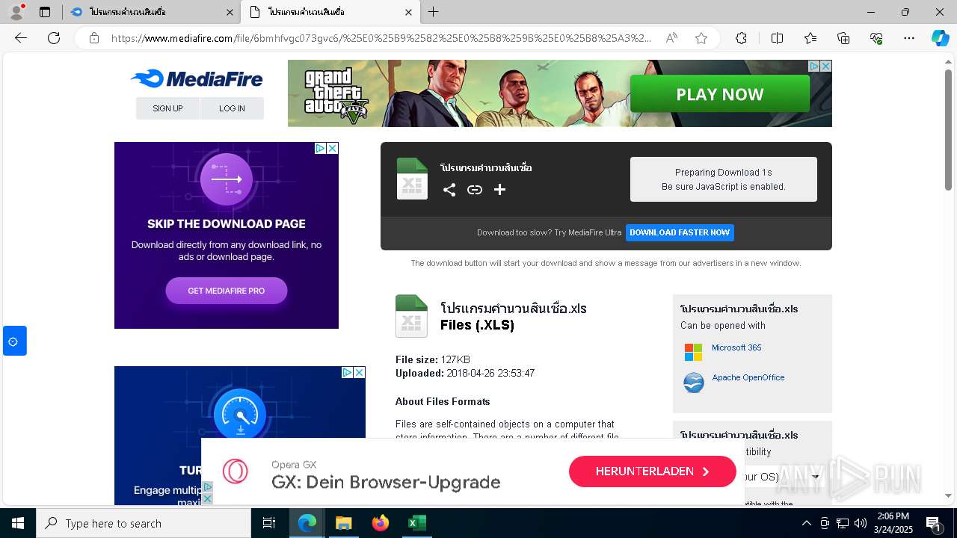Show hidden system tray icons

(x=806, y=523)
